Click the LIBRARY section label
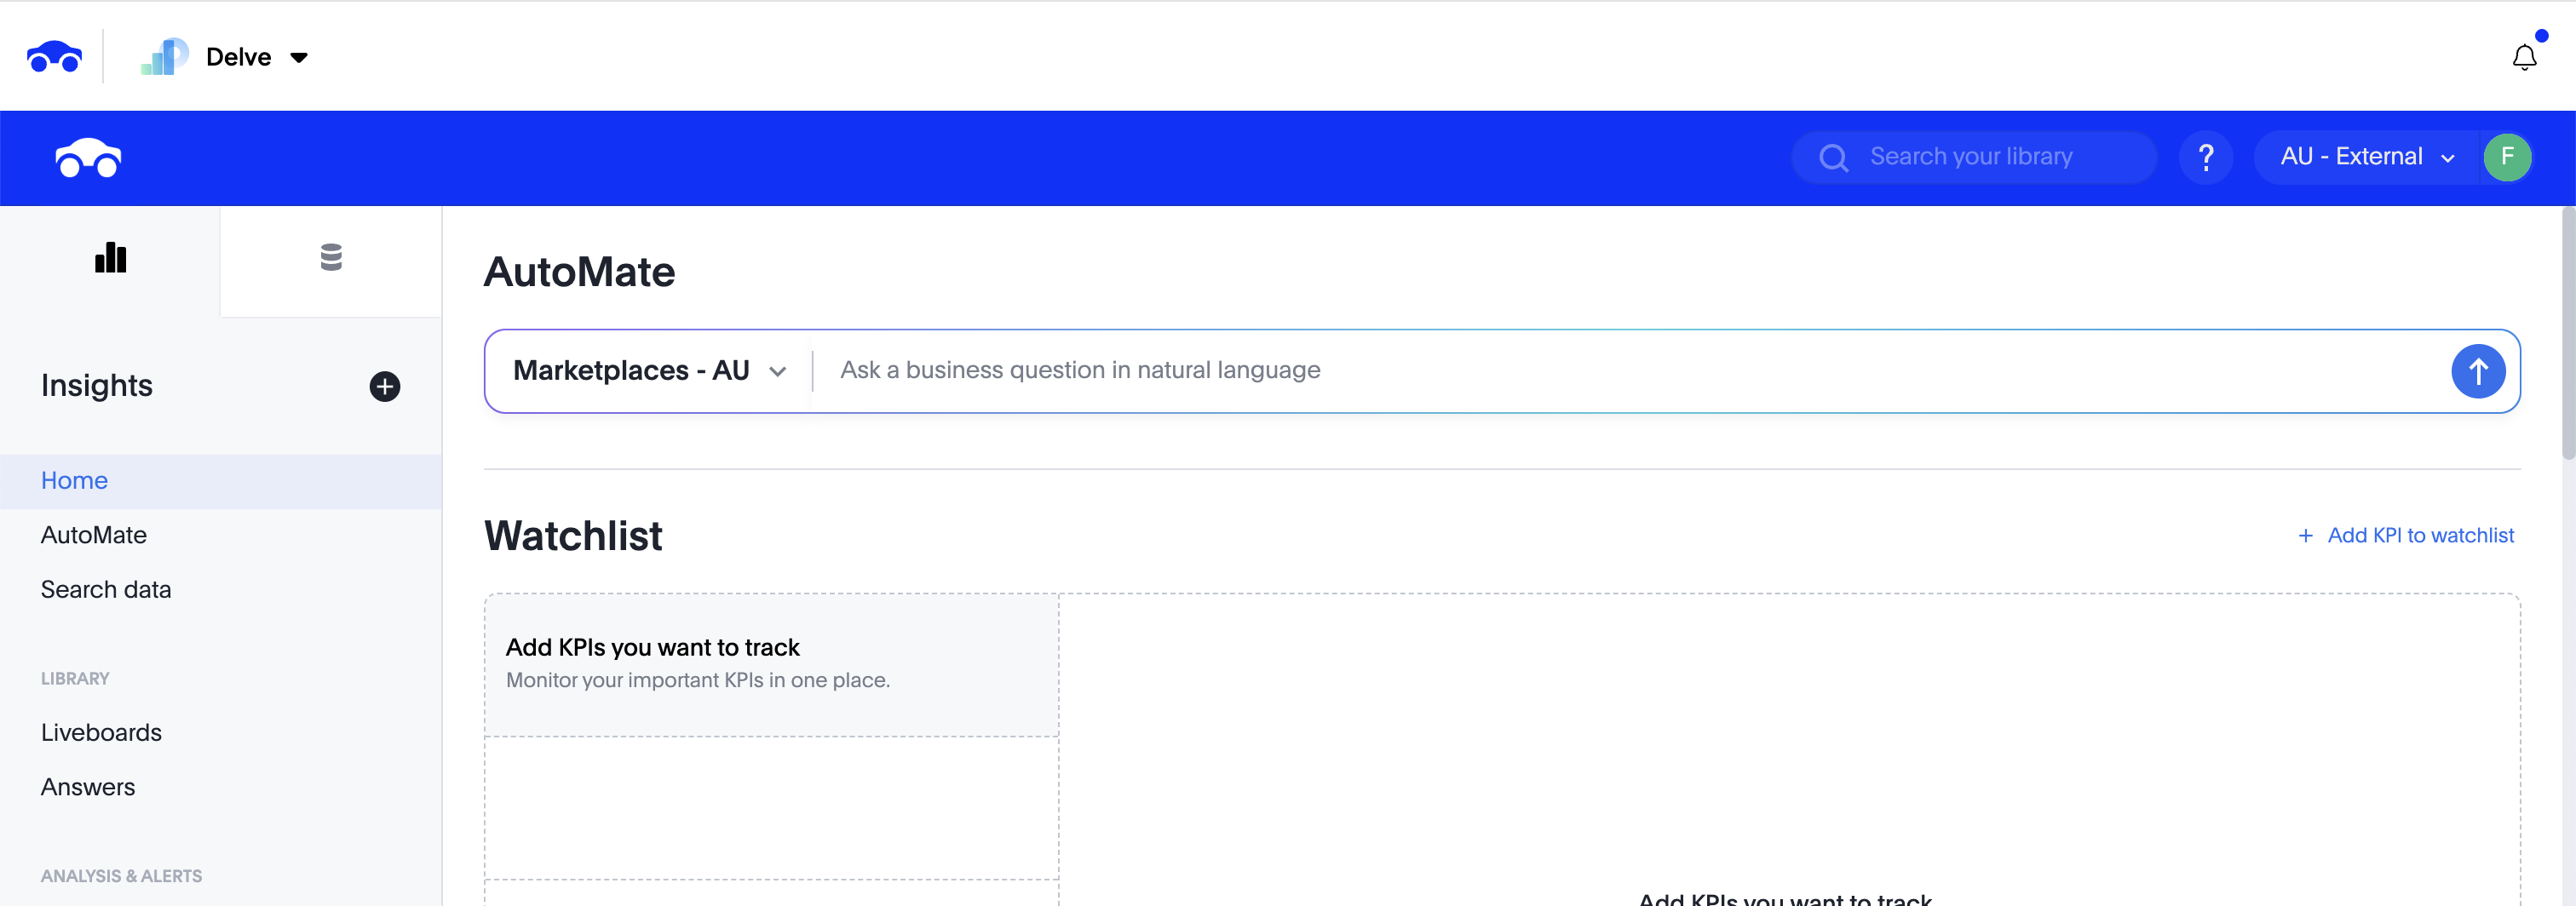Screen dimensions: 2576x906 pos(75,679)
